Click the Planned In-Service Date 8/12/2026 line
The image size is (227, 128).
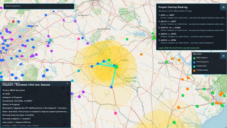(x=18, y=115)
